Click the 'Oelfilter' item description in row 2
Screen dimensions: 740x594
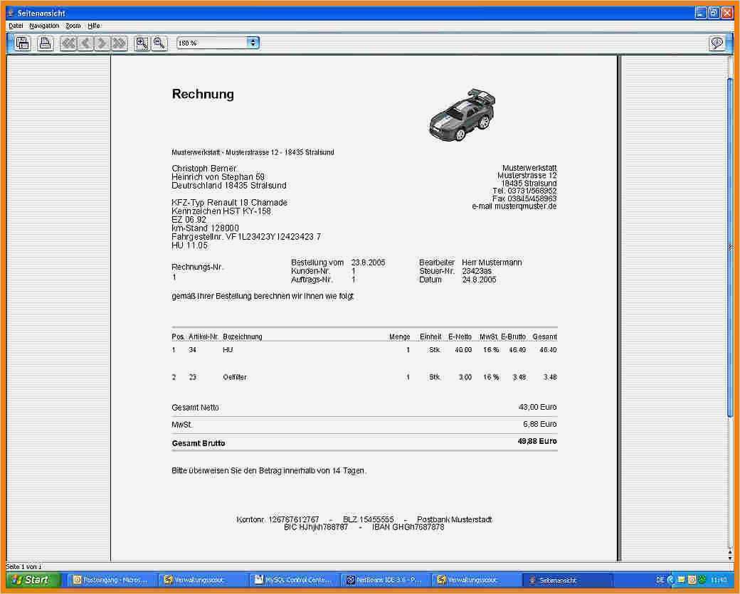click(235, 378)
